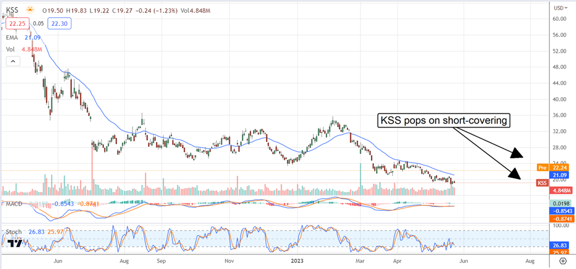Click the Aug label nearest the settings gear

pos(530,260)
